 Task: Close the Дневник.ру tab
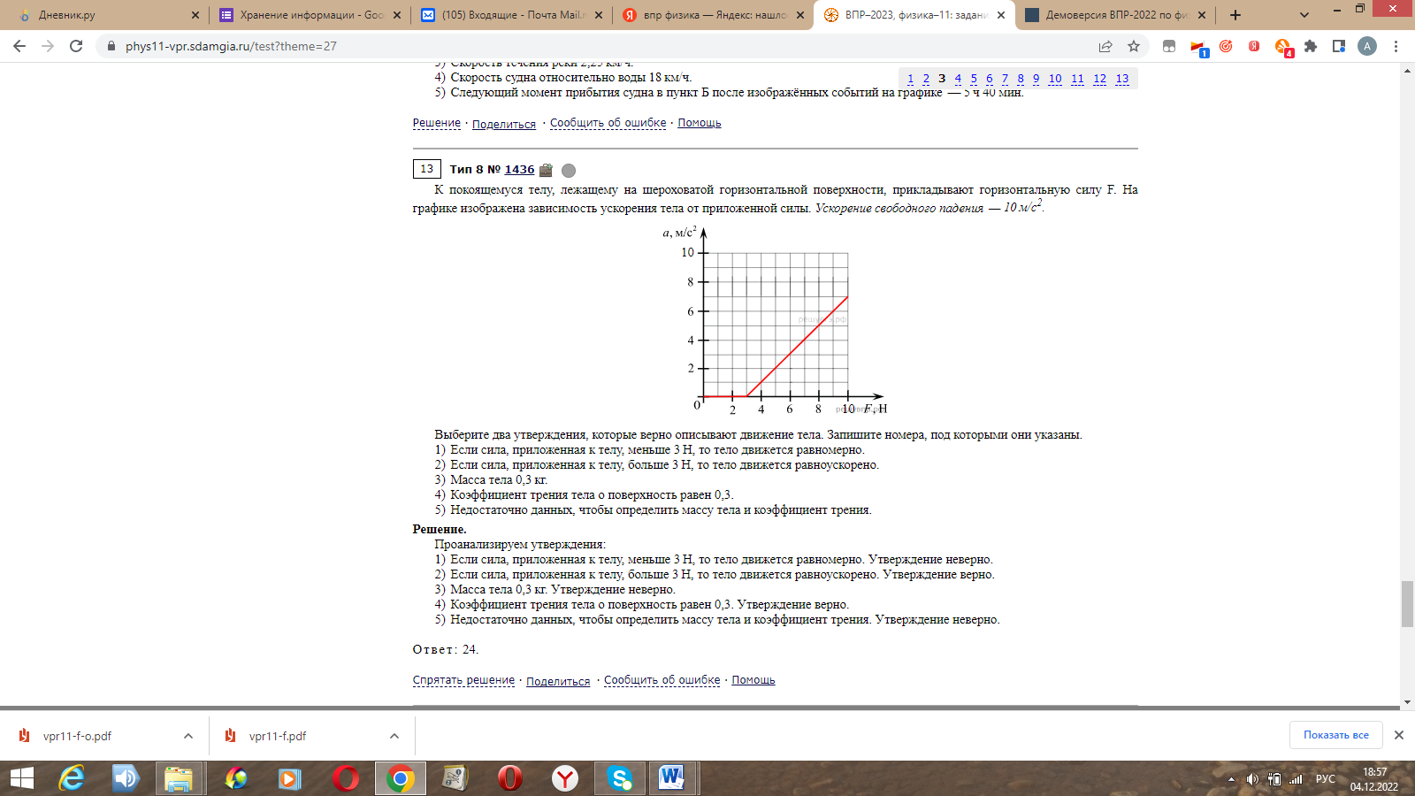coord(195,15)
